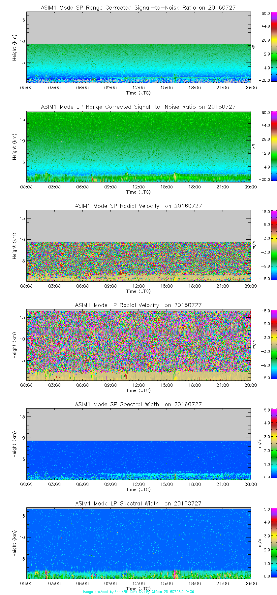Click the LP Signal-to-Noise Ratio plot title

(138, 107)
